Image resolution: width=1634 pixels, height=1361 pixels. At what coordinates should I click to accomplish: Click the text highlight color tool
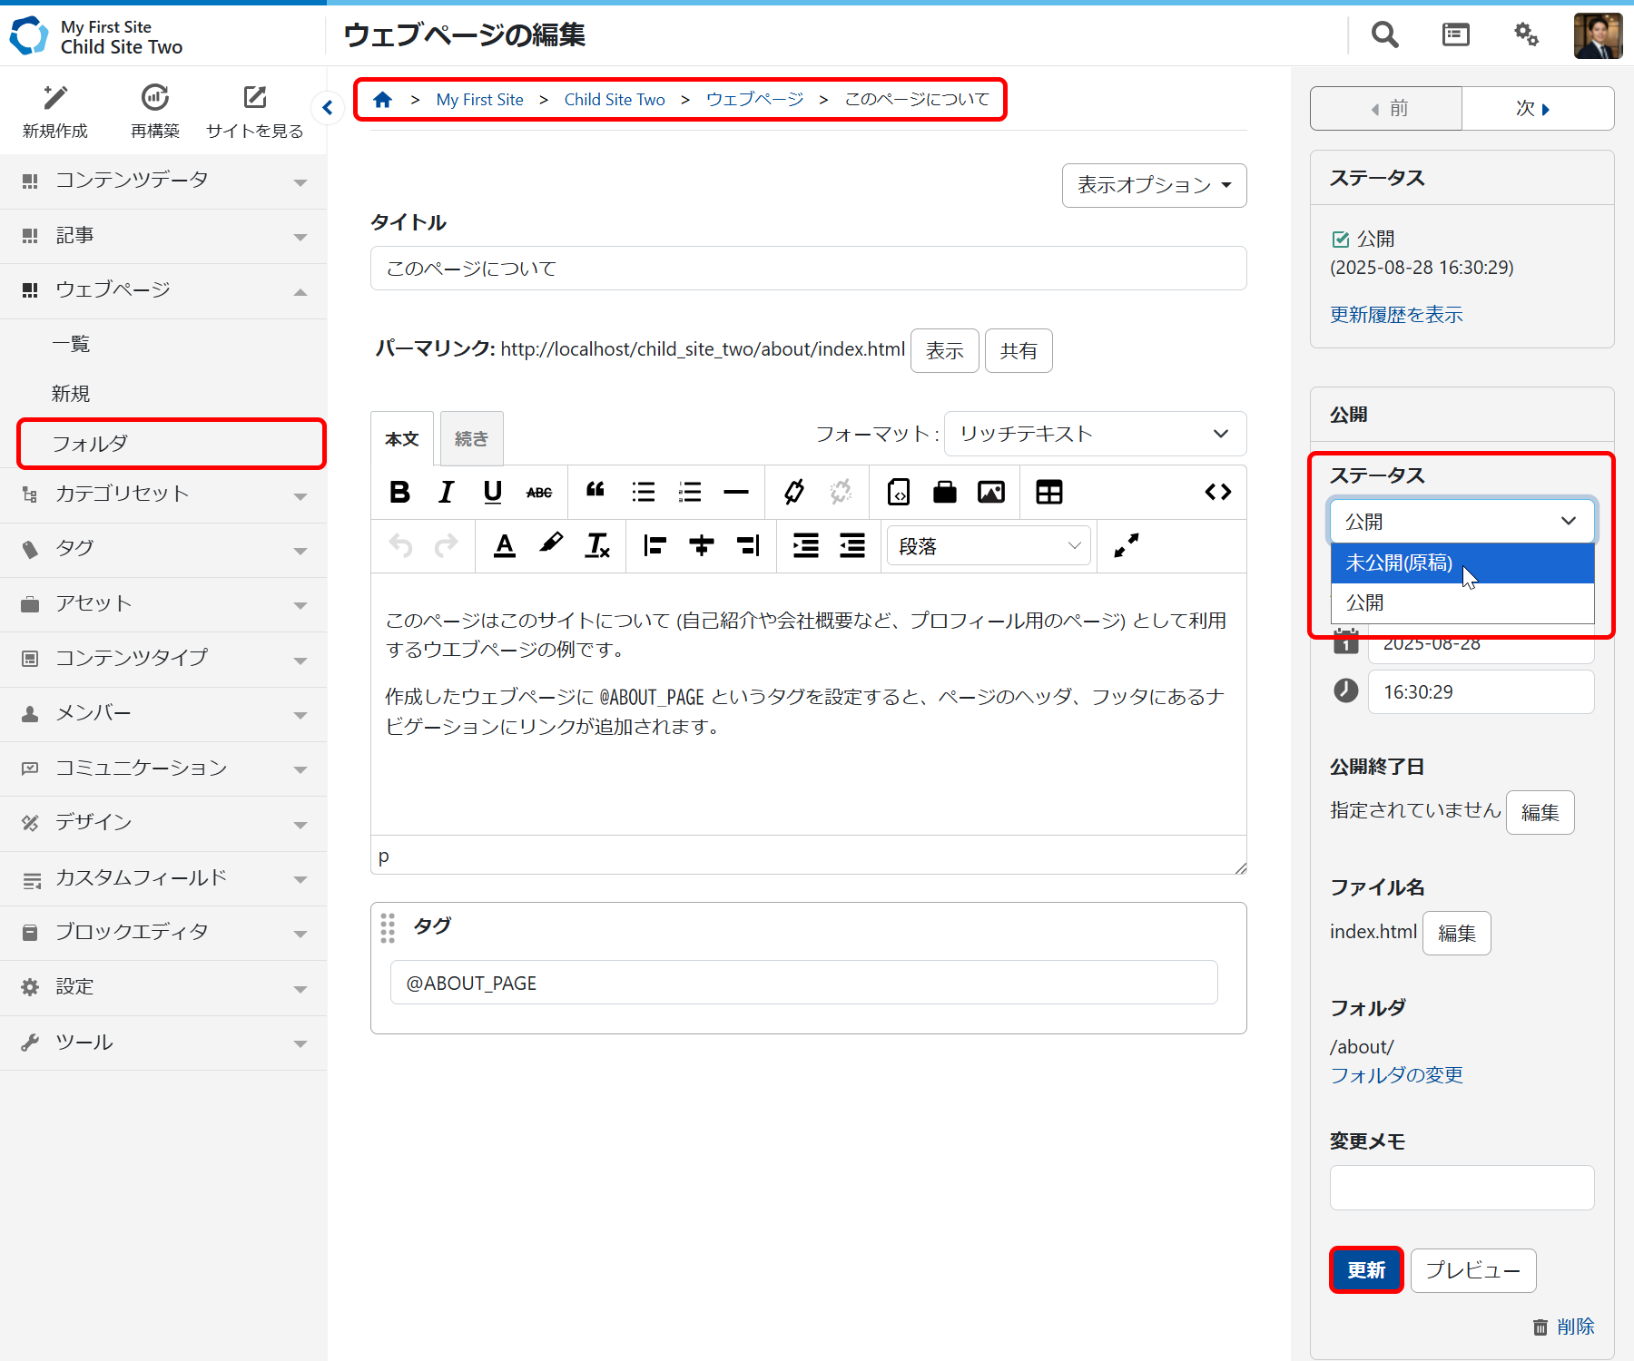(550, 545)
